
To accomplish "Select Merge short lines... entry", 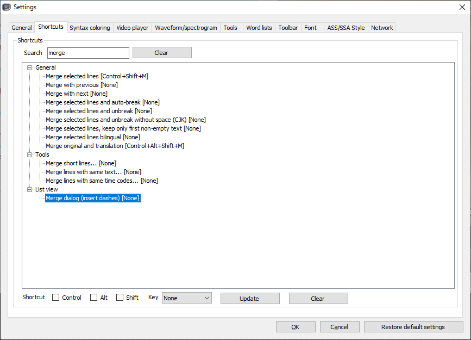I will pyautogui.click(x=81, y=163).
